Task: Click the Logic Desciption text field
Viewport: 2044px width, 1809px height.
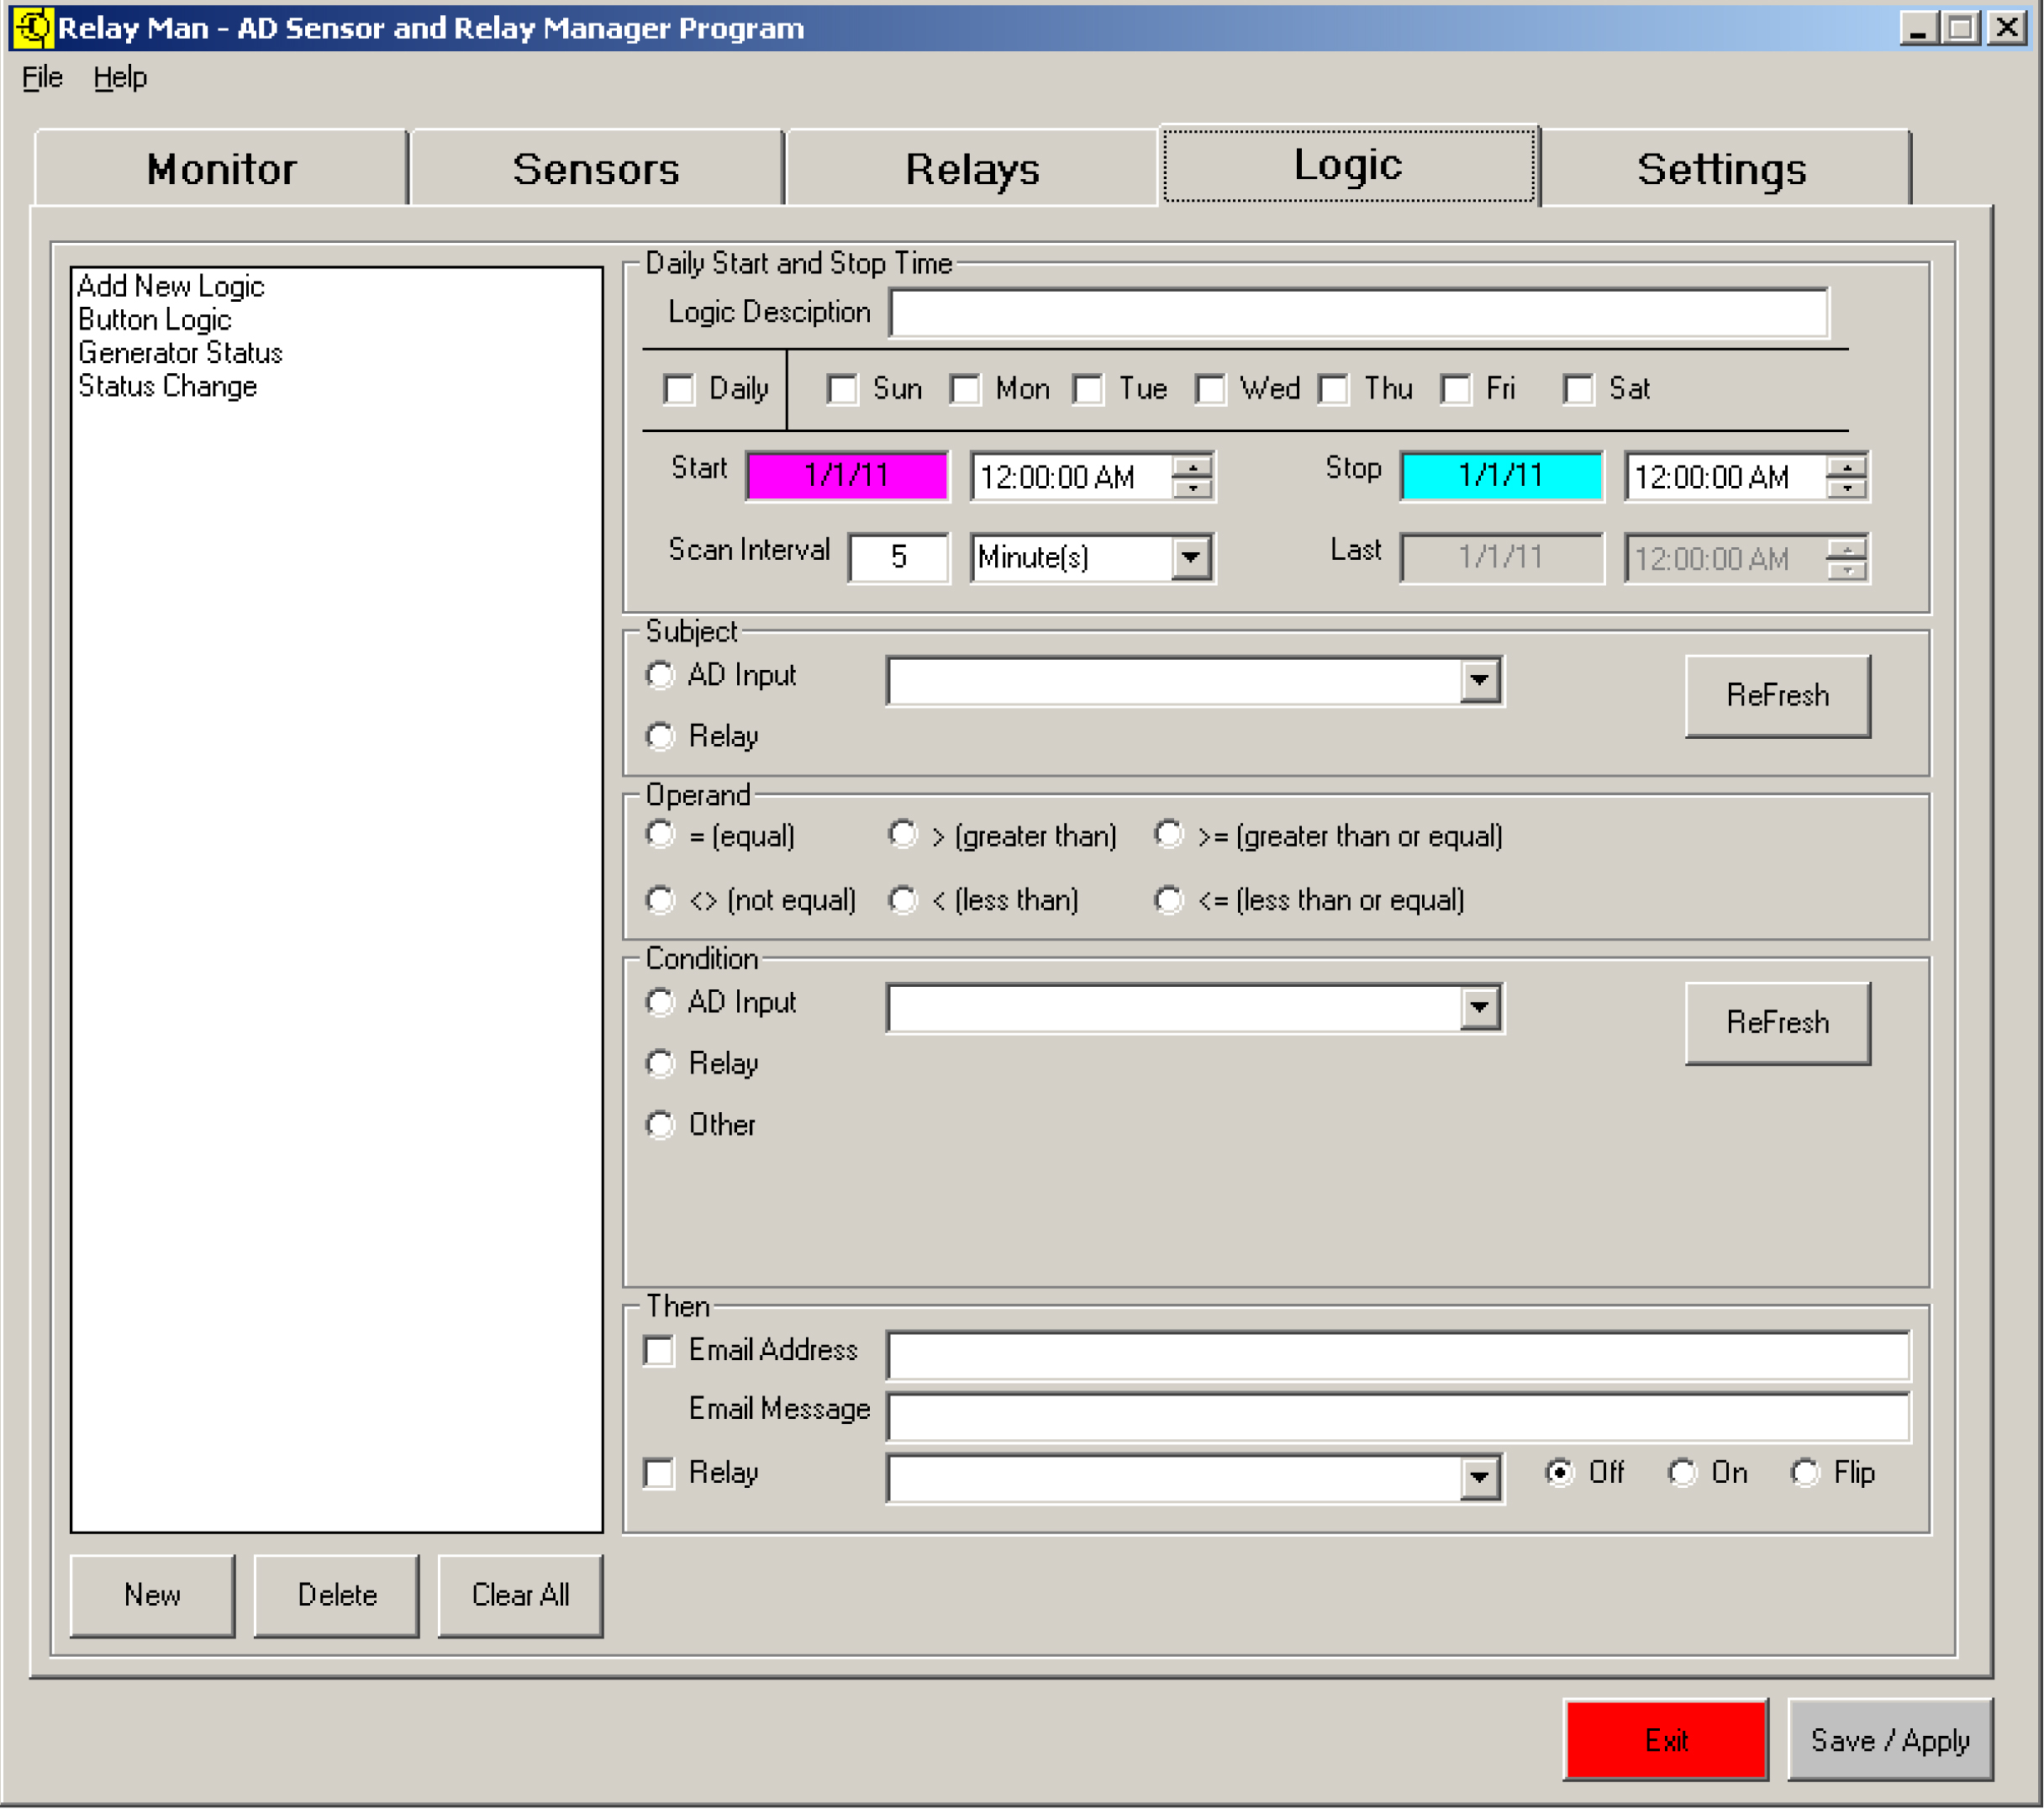Action: pyautogui.click(x=1358, y=313)
